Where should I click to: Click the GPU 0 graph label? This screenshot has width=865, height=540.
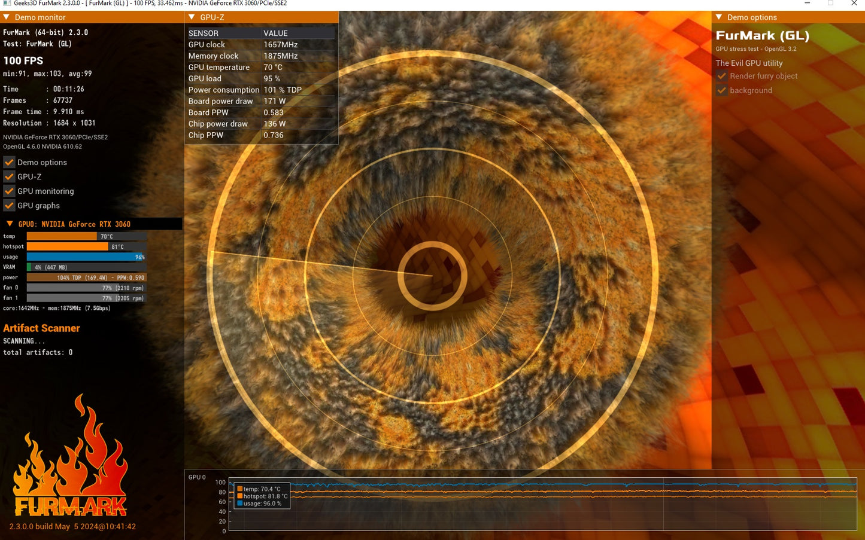point(197,477)
